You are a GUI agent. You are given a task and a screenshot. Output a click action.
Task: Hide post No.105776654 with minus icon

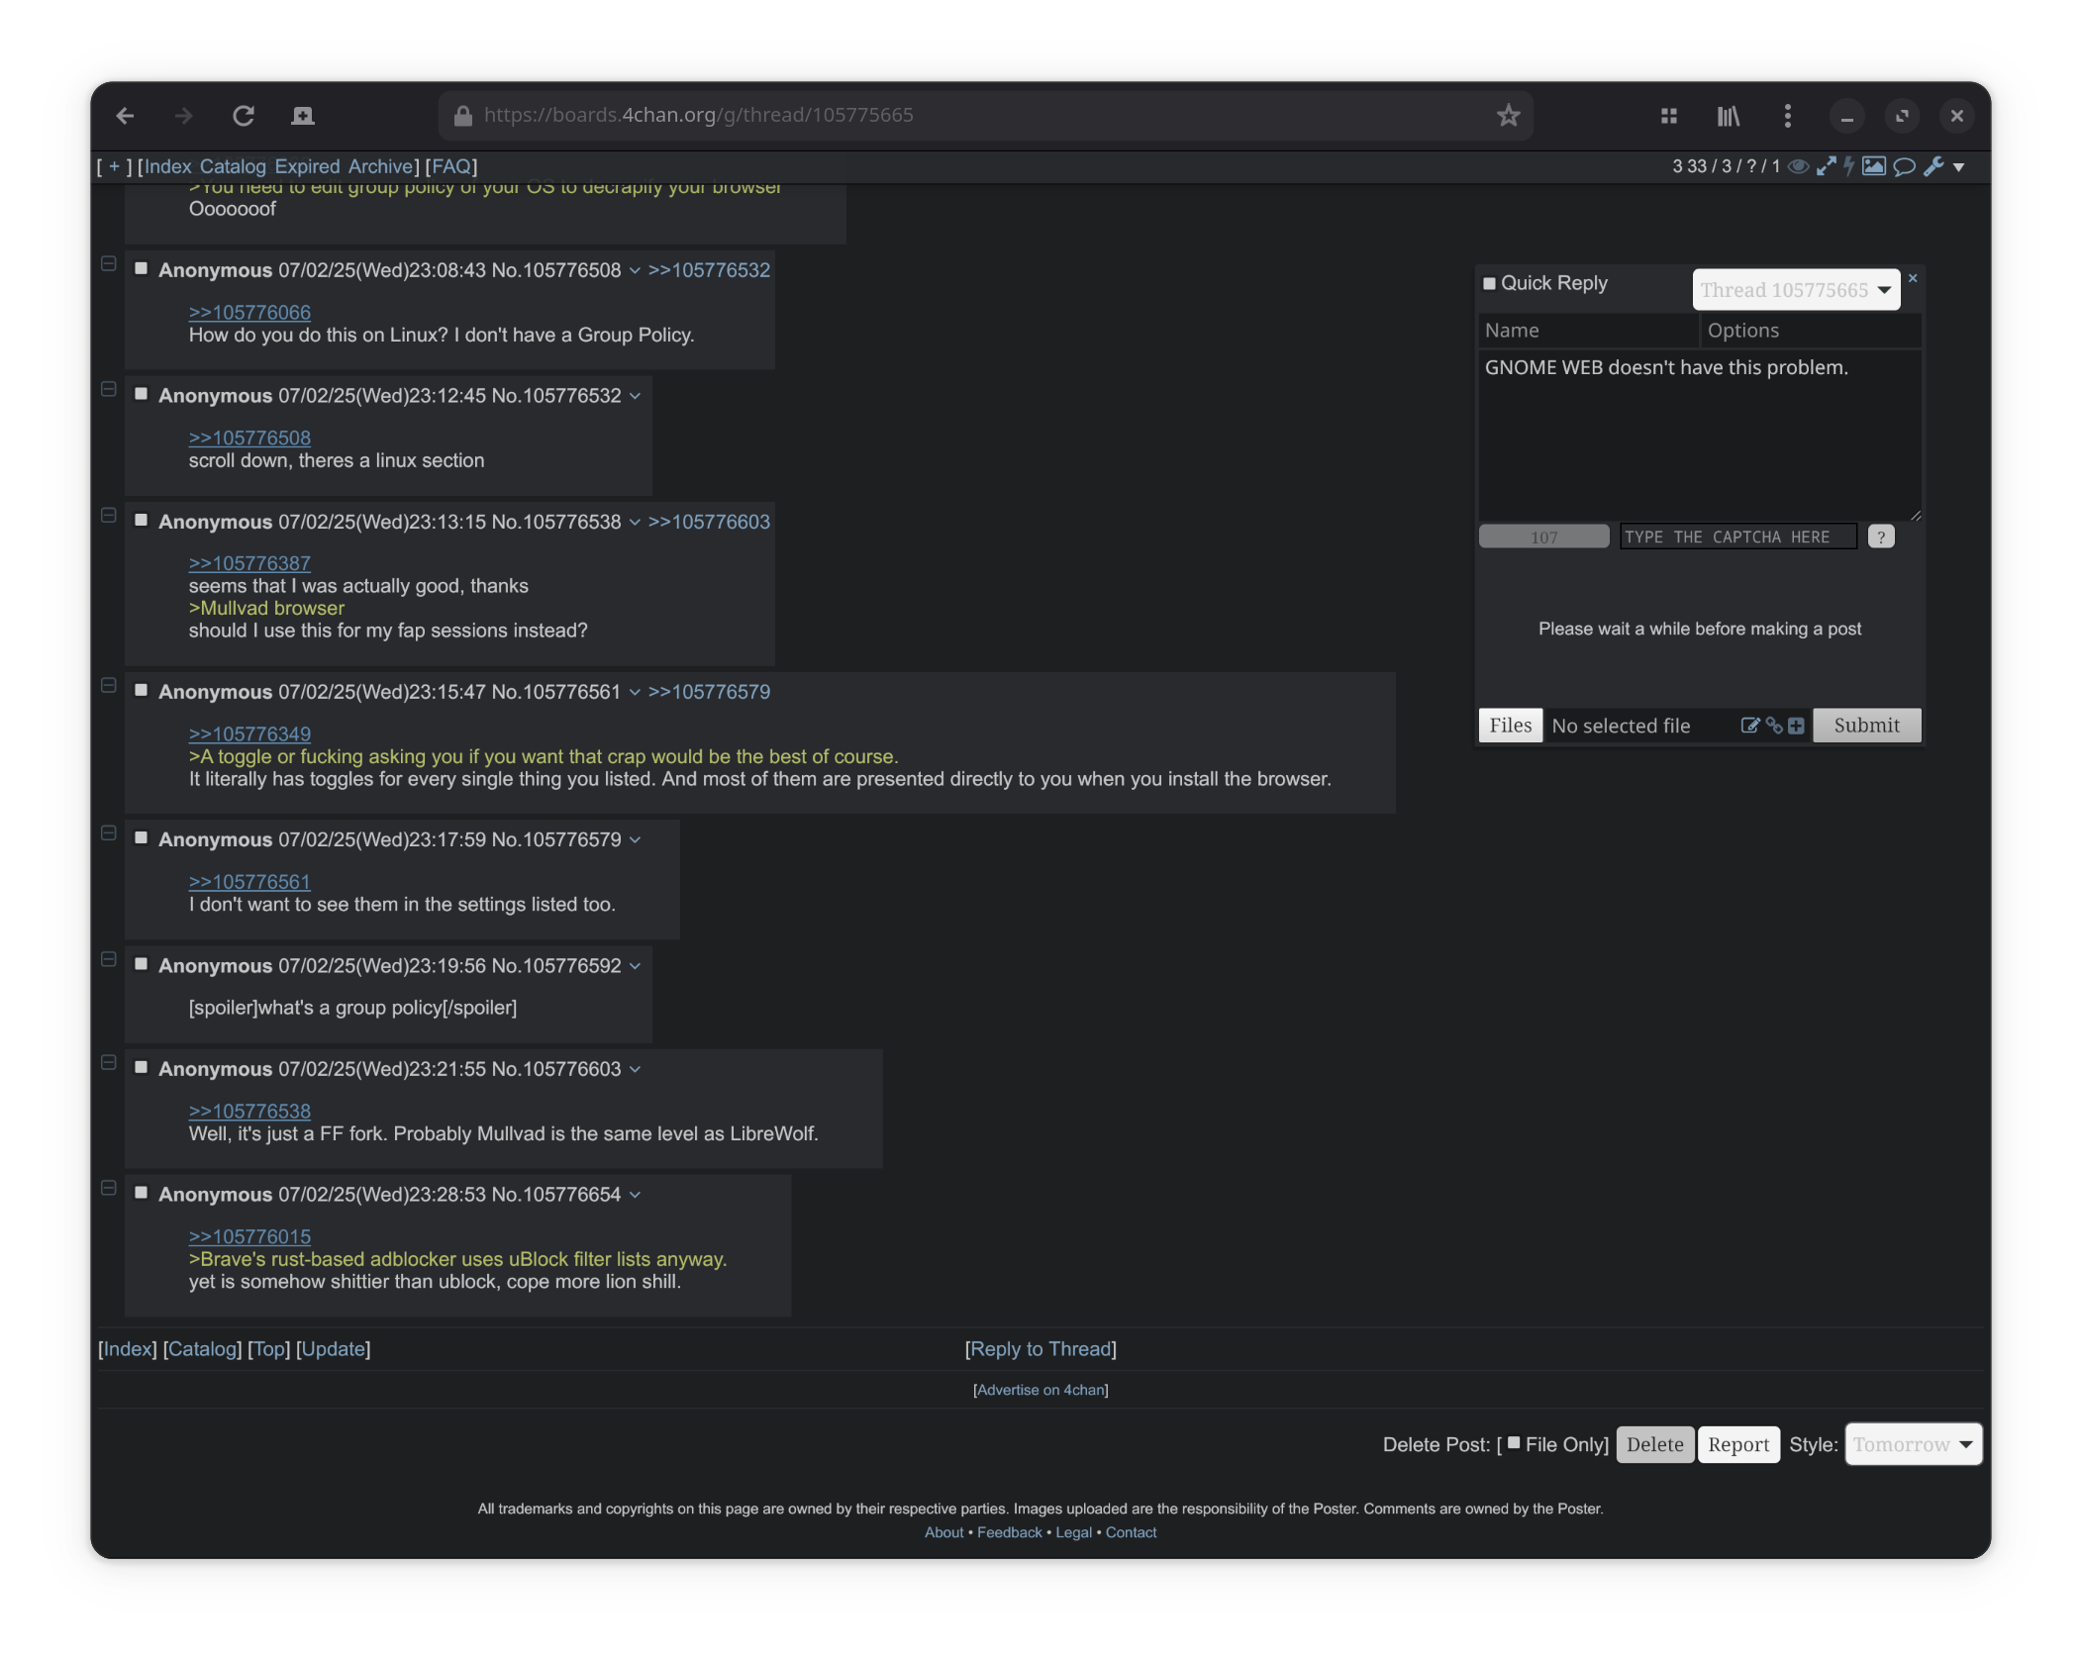tap(109, 1189)
